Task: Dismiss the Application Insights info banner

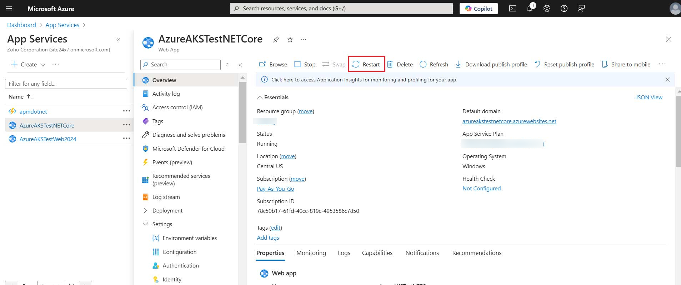Action: (x=667, y=80)
